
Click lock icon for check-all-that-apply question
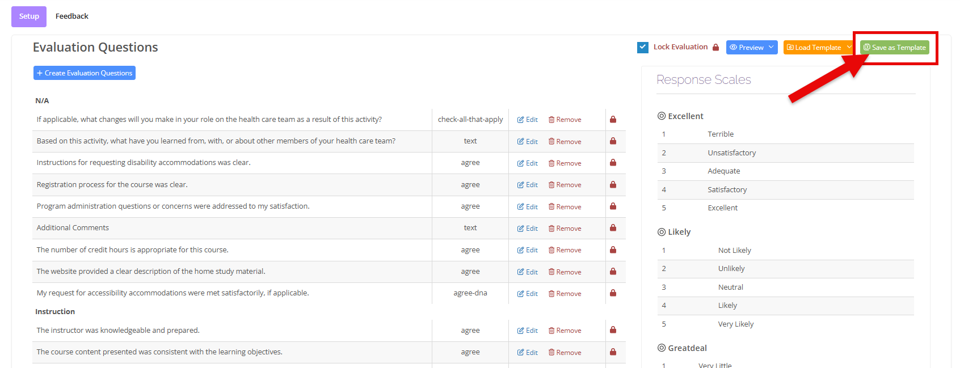pyautogui.click(x=613, y=120)
